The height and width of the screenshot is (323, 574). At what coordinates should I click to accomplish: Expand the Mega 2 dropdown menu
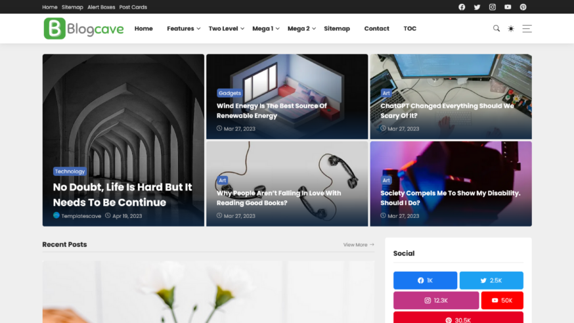[x=301, y=28]
